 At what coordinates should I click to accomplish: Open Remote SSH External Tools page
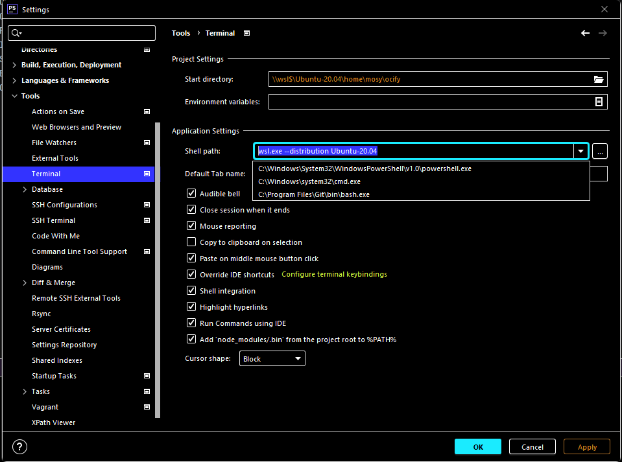[76, 298]
